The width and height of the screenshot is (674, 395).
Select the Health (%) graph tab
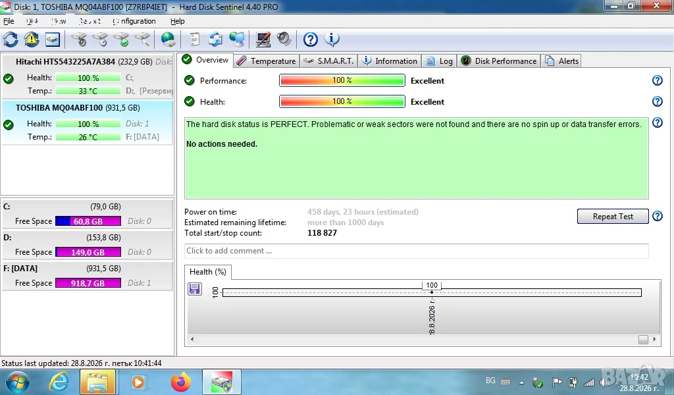pos(207,272)
